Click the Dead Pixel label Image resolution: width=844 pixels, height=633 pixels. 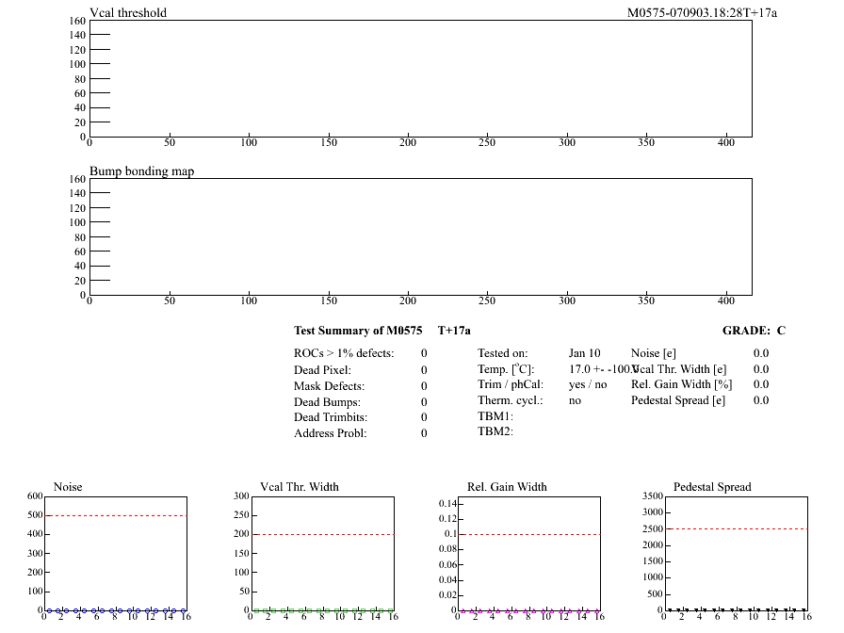tap(322, 370)
